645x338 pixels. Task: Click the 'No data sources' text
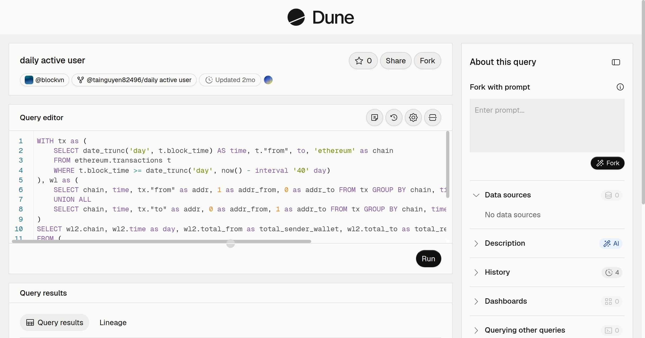tap(513, 215)
